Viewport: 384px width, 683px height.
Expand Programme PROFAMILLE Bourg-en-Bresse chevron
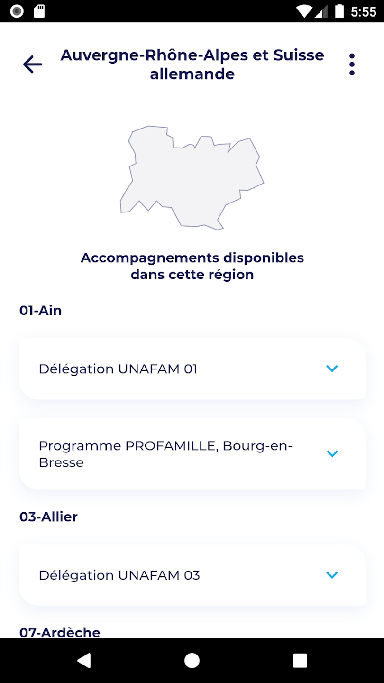(332, 454)
